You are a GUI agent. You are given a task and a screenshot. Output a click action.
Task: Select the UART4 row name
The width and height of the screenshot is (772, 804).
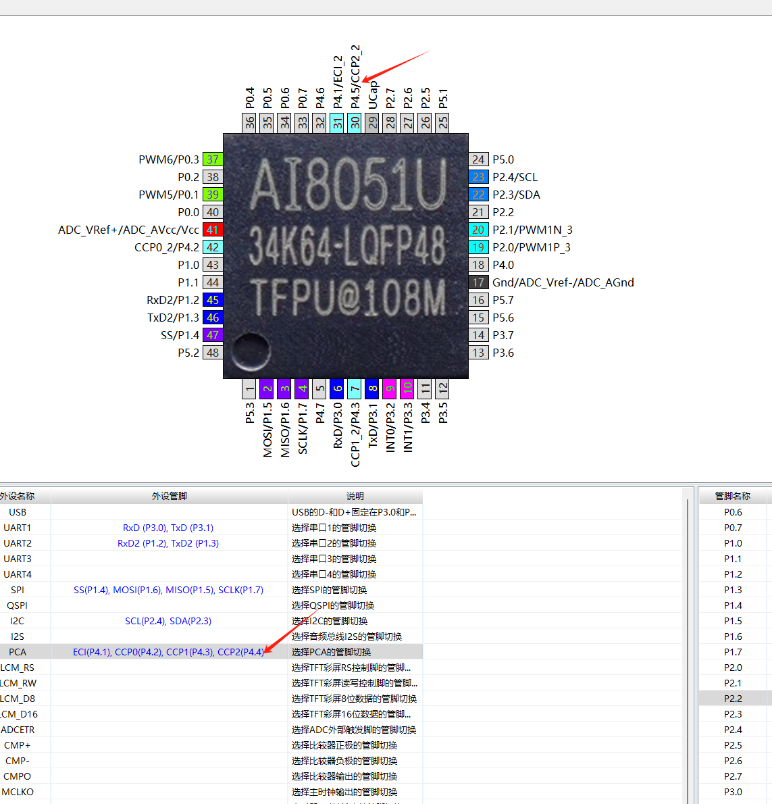click(x=18, y=574)
